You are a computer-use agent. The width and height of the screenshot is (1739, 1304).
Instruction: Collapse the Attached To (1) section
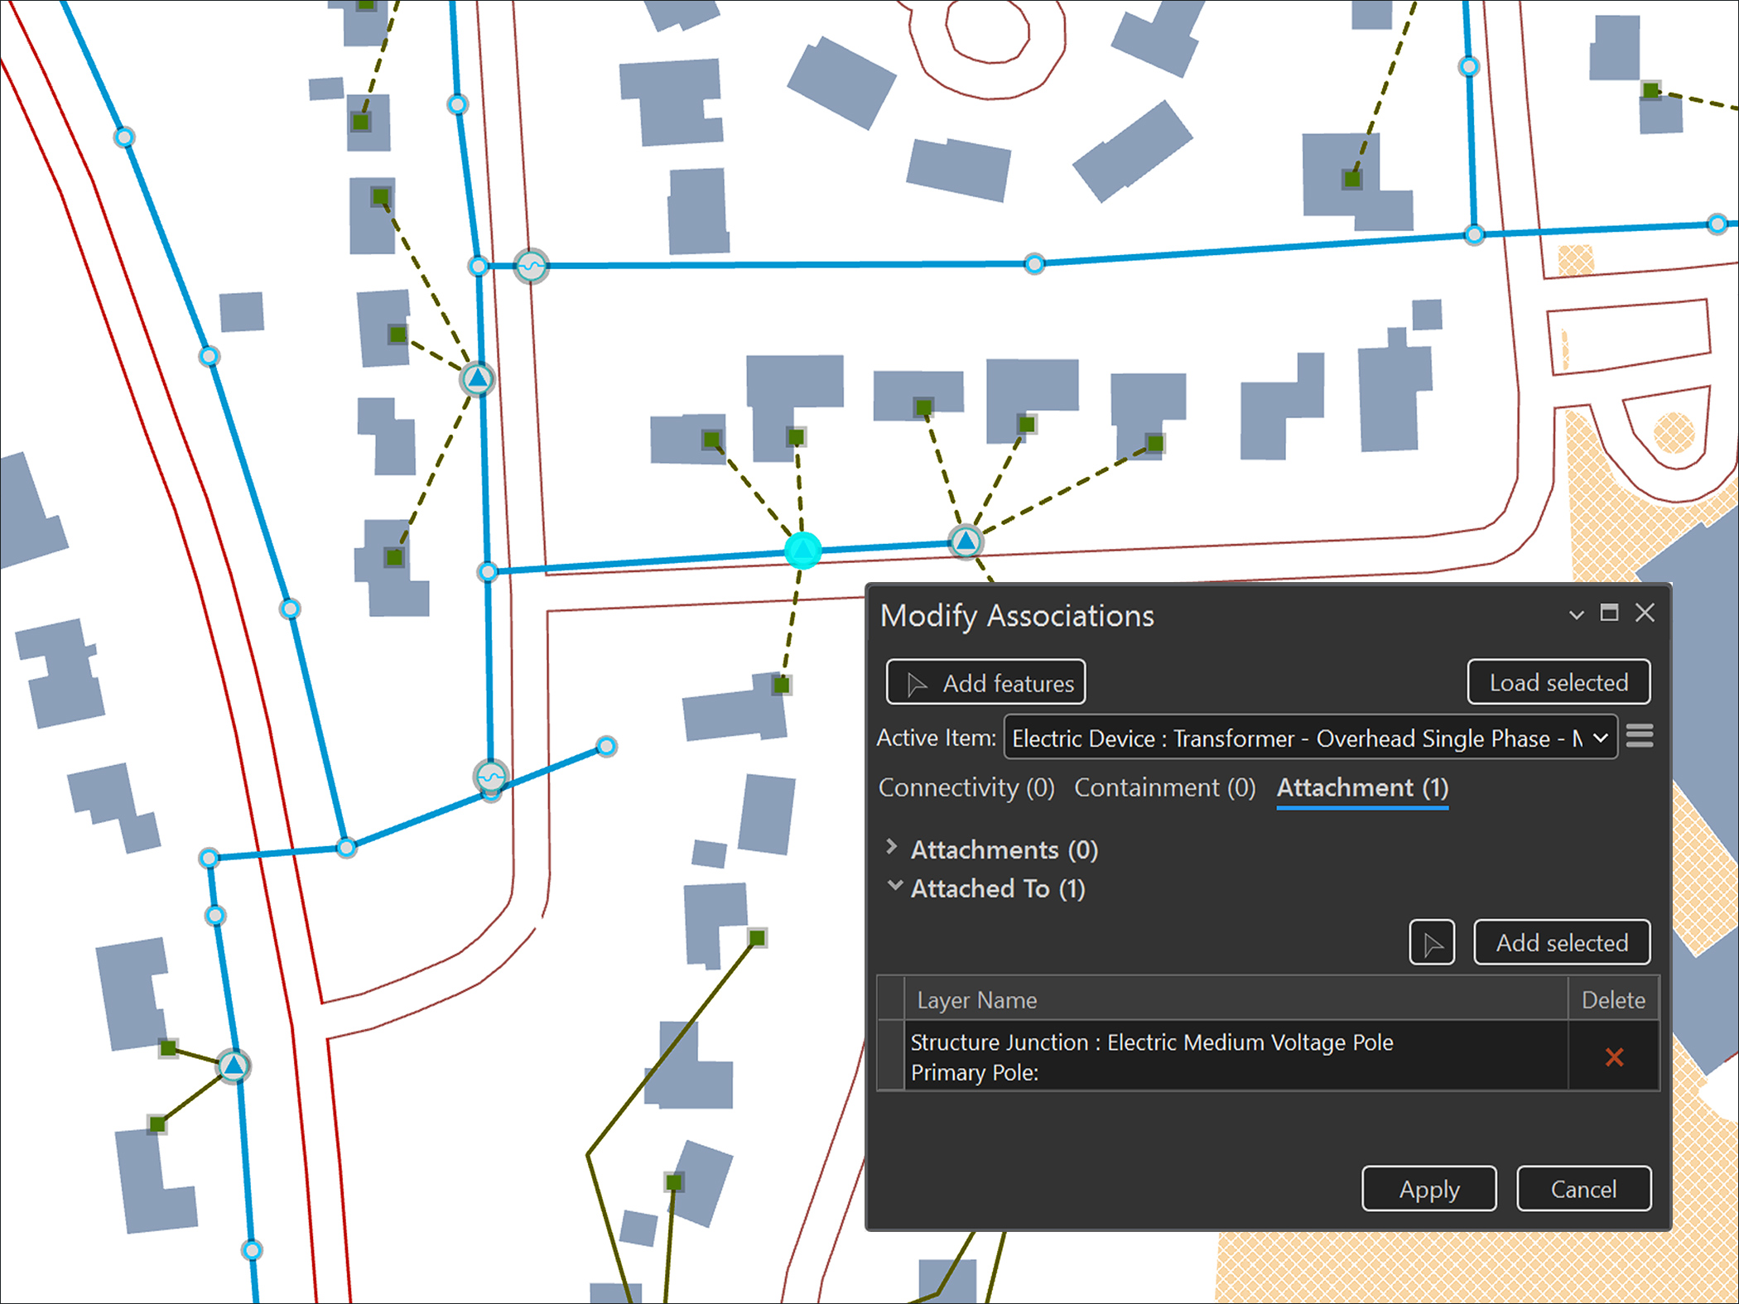[894, 886]
